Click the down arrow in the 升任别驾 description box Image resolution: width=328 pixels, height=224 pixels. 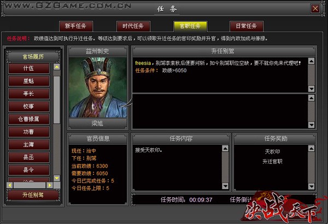click(x=312, y=89)
